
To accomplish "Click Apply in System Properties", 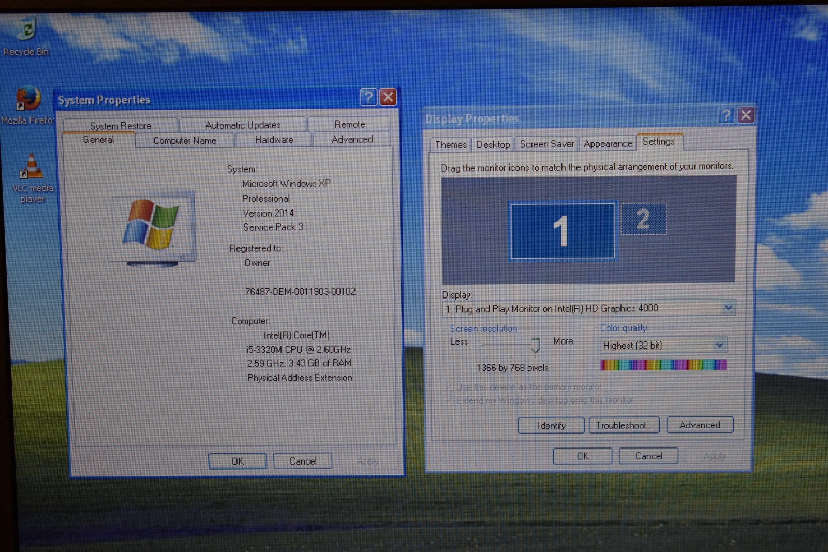I will tap(368, 461).
